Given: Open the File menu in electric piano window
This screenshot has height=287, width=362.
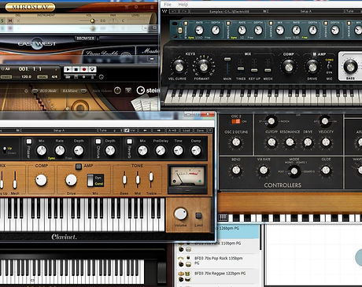Looking at the screenshot, I should tap(168, 5).
